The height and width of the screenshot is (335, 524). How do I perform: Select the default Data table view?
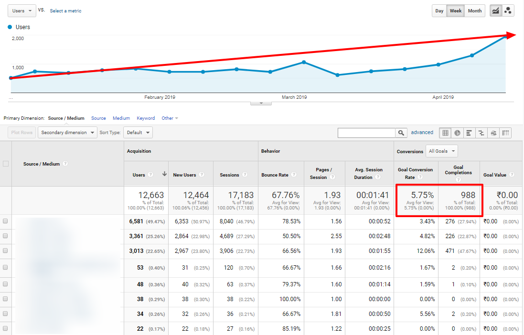pos(446,133)
